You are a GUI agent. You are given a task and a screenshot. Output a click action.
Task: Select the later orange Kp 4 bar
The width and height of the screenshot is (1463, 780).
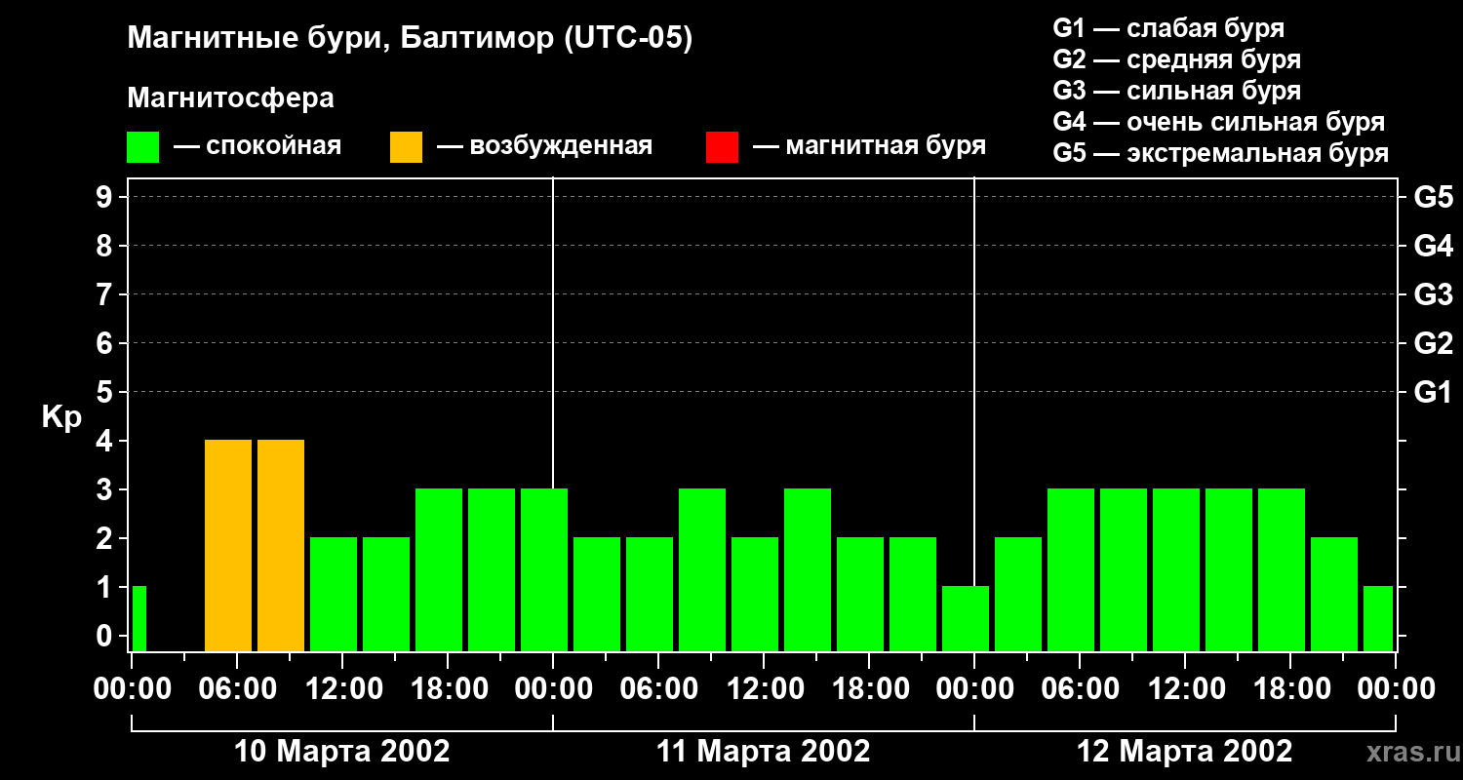(281, 545)
